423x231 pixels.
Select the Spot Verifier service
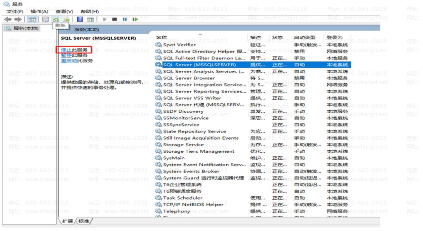pyautogui.click(x=253, y=45)
